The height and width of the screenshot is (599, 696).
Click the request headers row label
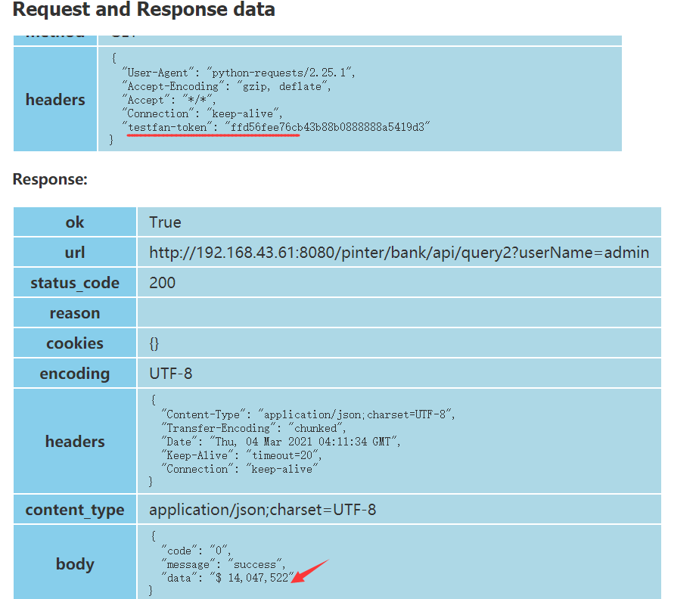pos(55,100)
